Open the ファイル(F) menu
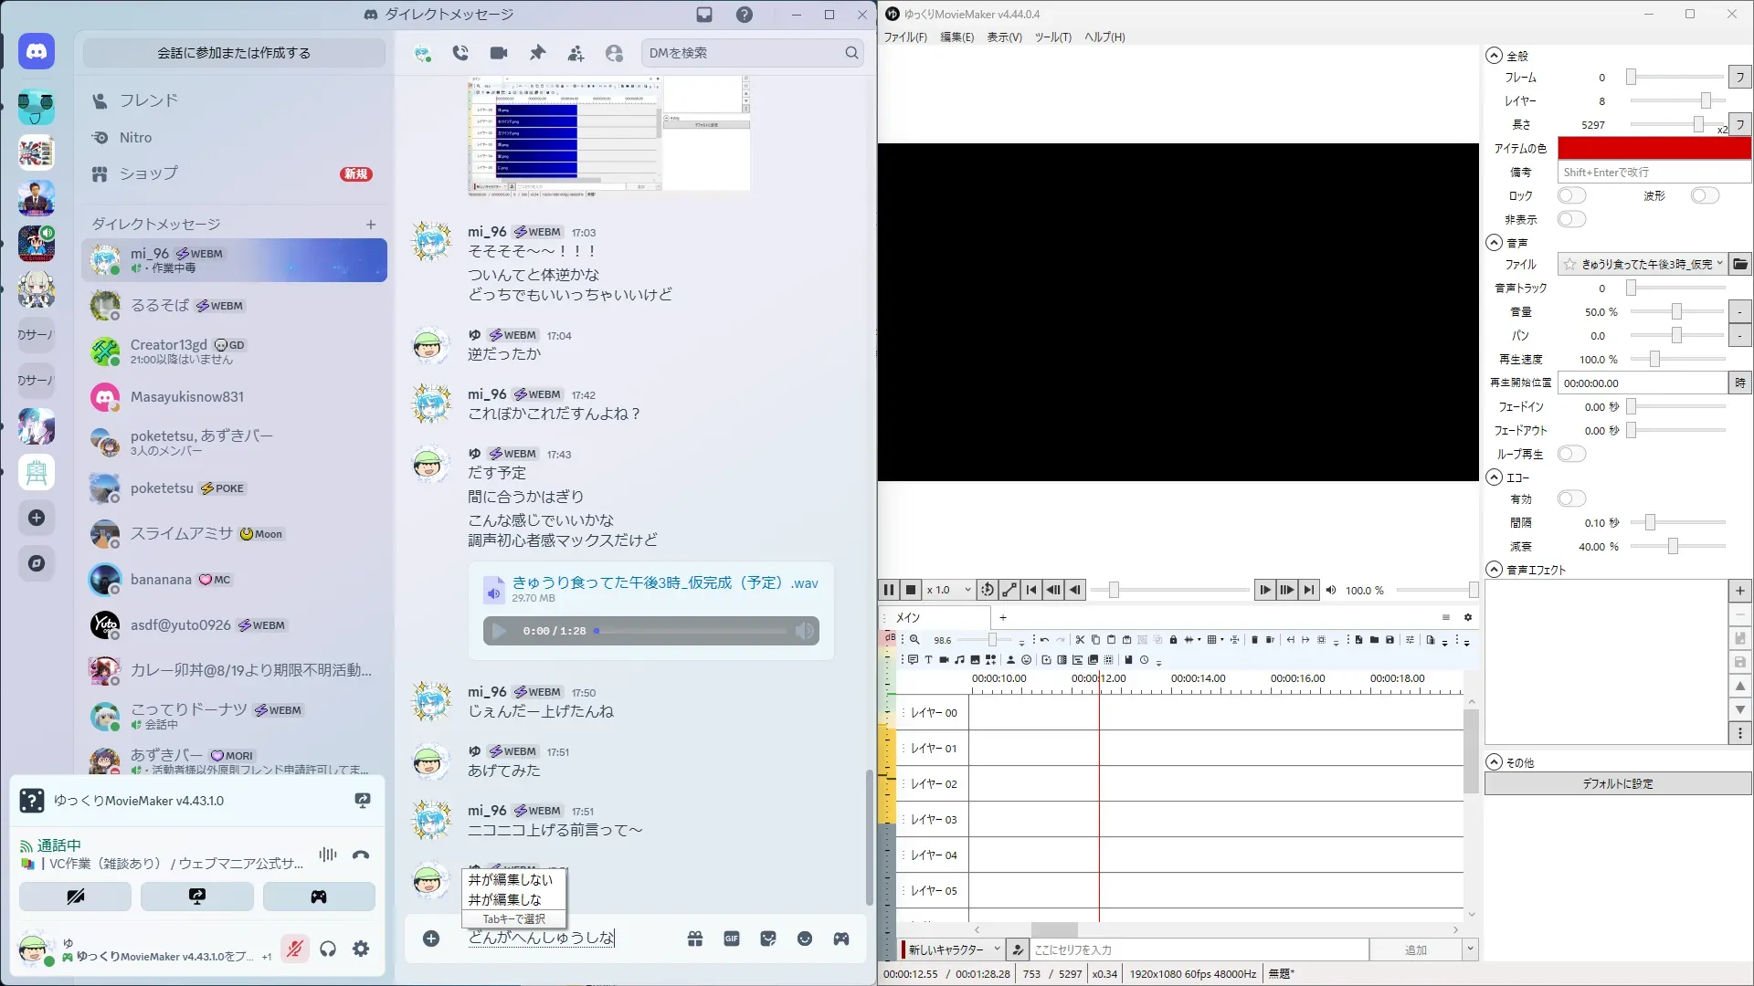 (x=904, y=37)
